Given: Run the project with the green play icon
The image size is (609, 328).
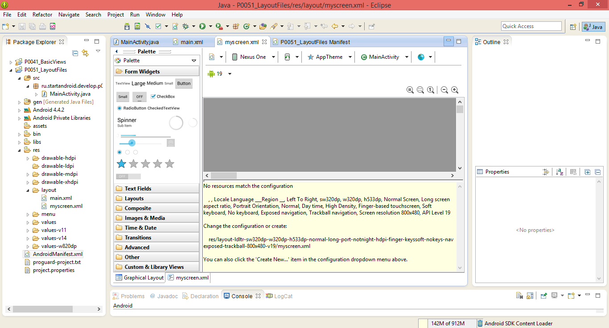Looking at the screenshot, I should pyautogui.click(x=202, y=26).
